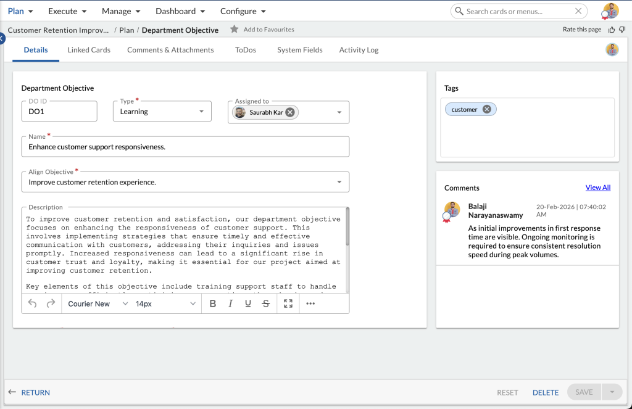
Task: Undo last edit in description editor
Action: tap(32, 304)
